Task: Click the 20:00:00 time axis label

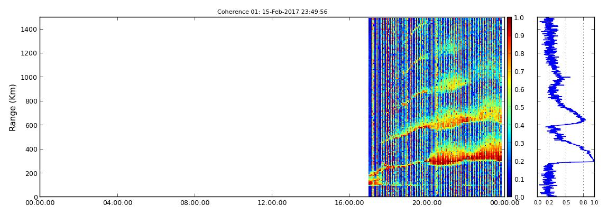Action: coord(427,203)
